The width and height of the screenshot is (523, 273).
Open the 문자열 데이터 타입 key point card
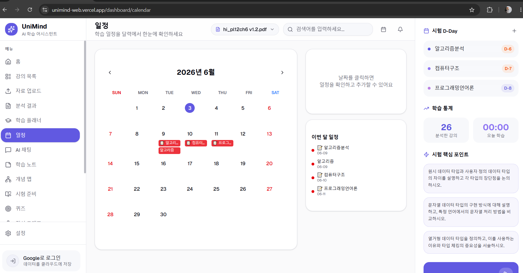pos(471,212)
